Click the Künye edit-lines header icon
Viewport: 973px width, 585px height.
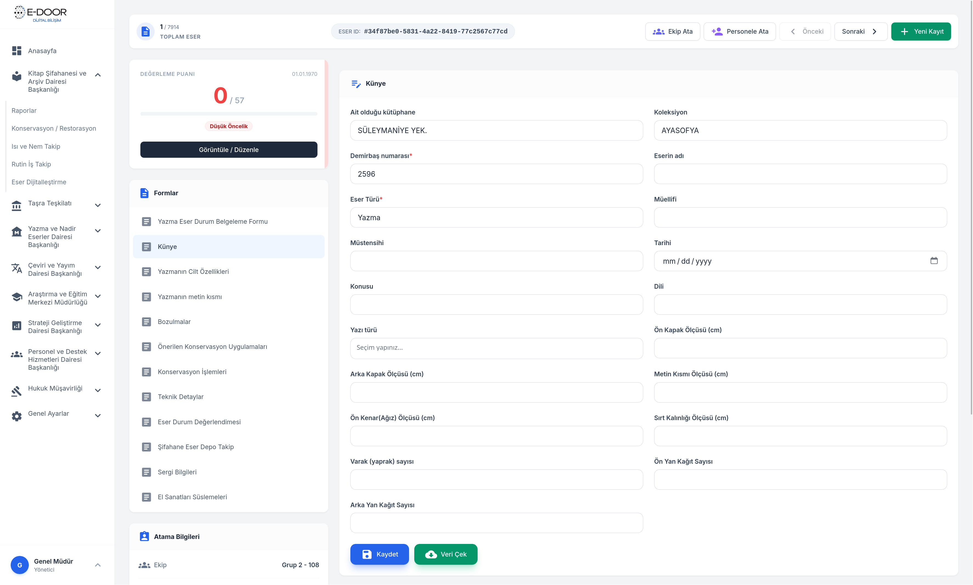[356, 84]
